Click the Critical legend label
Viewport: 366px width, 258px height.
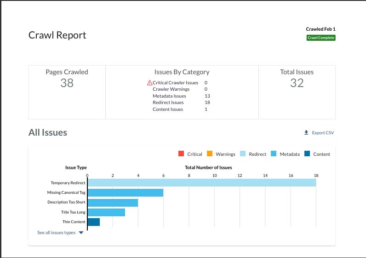(194, 154)
